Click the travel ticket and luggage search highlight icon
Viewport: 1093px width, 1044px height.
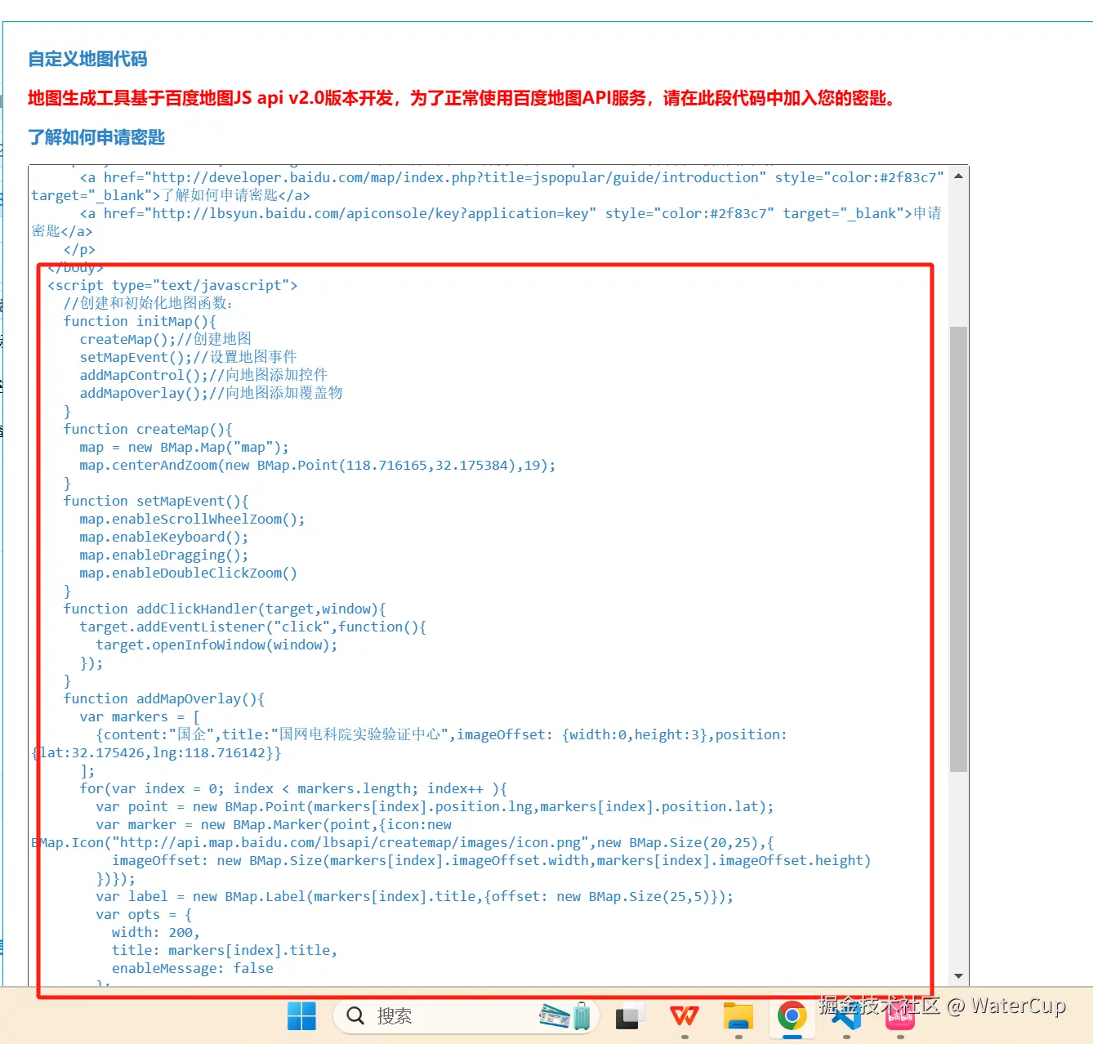565,1016
